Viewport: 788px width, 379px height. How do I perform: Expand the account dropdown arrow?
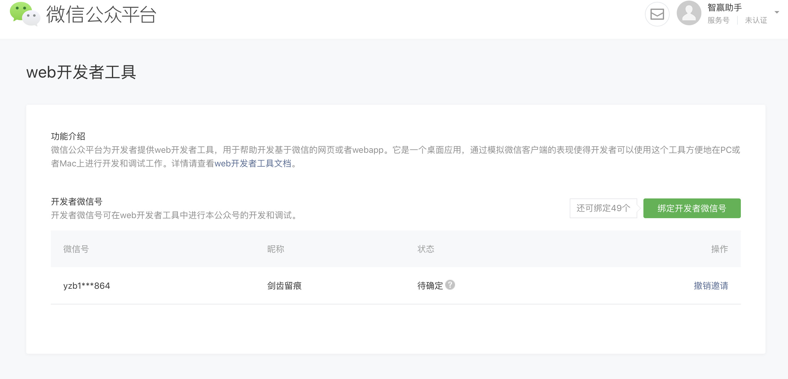click(777, 12)
